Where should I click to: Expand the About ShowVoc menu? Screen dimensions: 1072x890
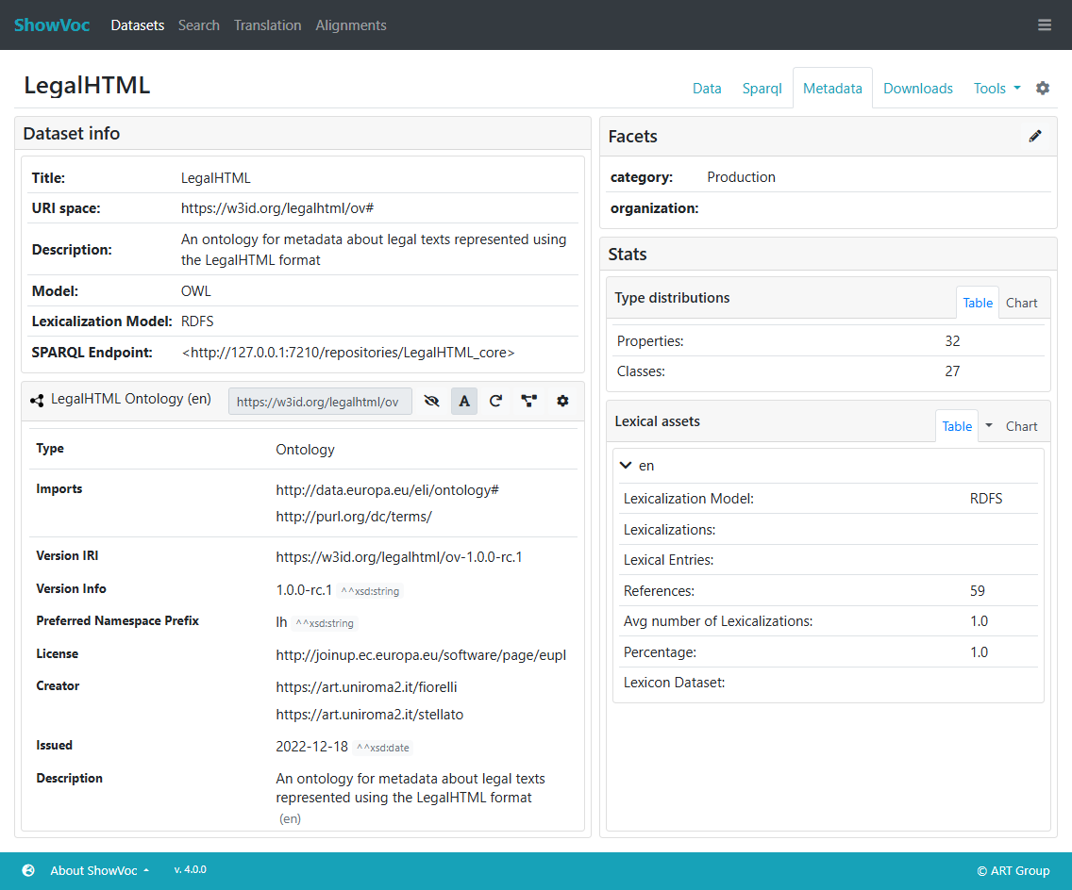[100, 870]
